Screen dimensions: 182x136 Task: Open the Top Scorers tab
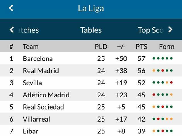point(151,30)
